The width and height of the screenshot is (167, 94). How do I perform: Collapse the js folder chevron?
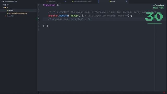(3, 8)
